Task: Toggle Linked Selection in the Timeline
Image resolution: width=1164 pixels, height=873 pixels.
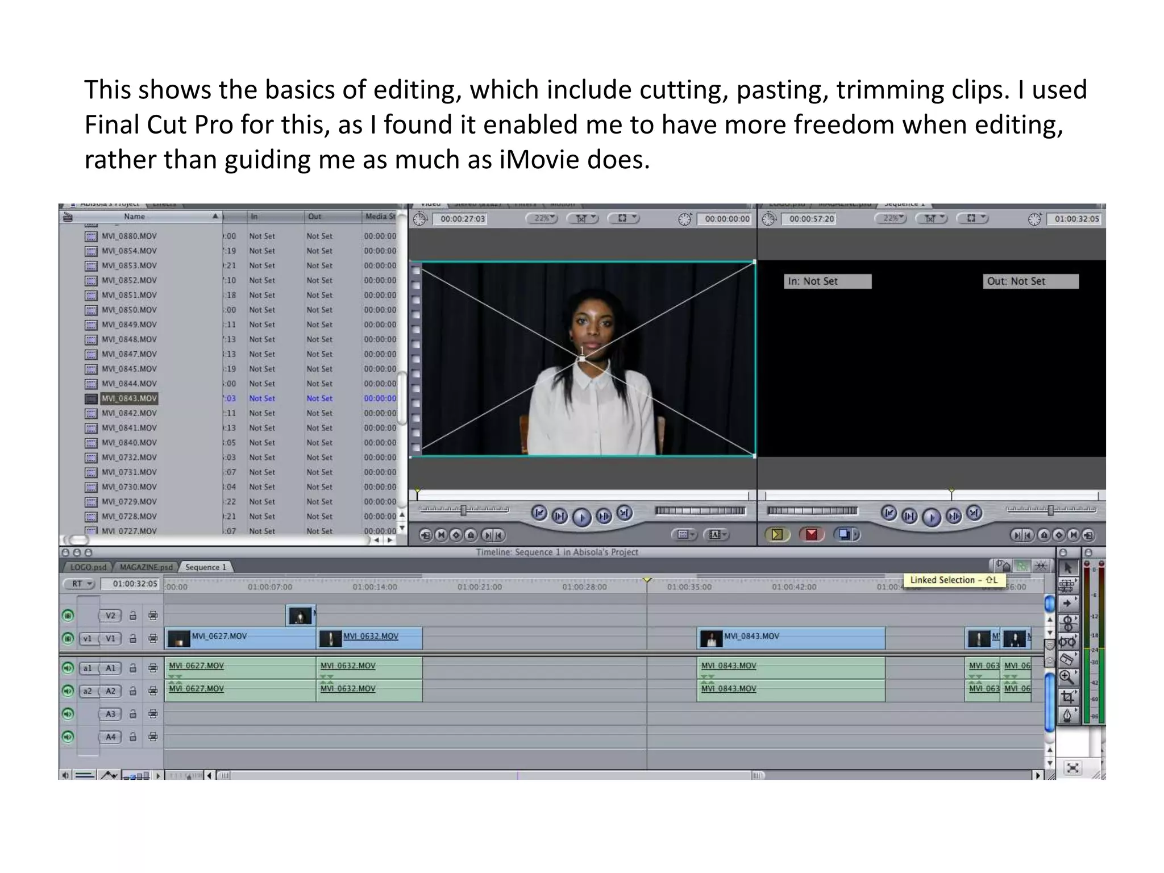Action: [1022, 566]
